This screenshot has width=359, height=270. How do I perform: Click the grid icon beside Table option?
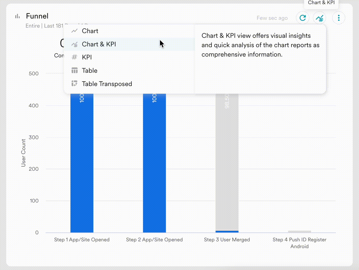pos(74,70)
